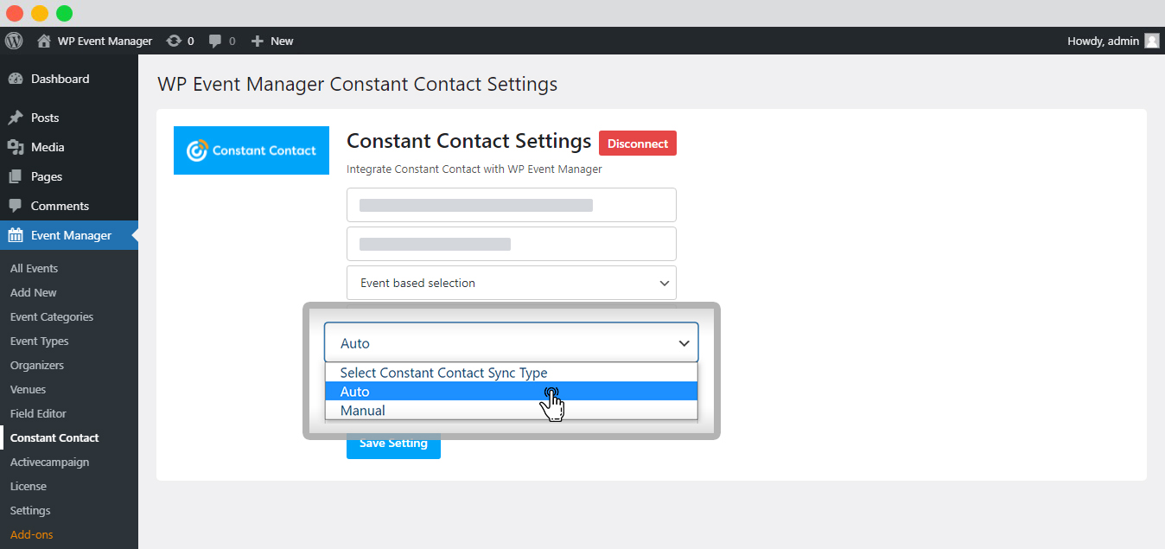Click the Posts pushpin icon

[x=16, y=118]
